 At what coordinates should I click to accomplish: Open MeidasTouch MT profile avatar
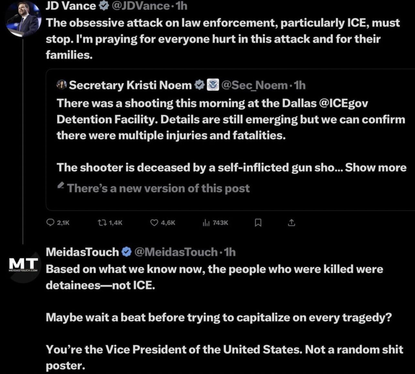click(x=24, y=264)
